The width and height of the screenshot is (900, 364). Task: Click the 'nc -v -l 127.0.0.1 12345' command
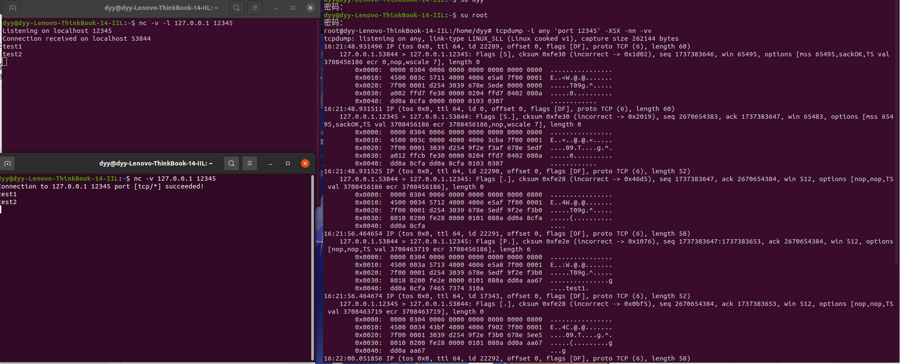[x=186, y=23]
